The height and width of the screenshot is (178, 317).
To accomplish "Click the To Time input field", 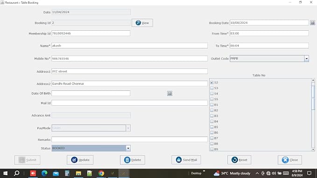I will (x=269, y=46).
